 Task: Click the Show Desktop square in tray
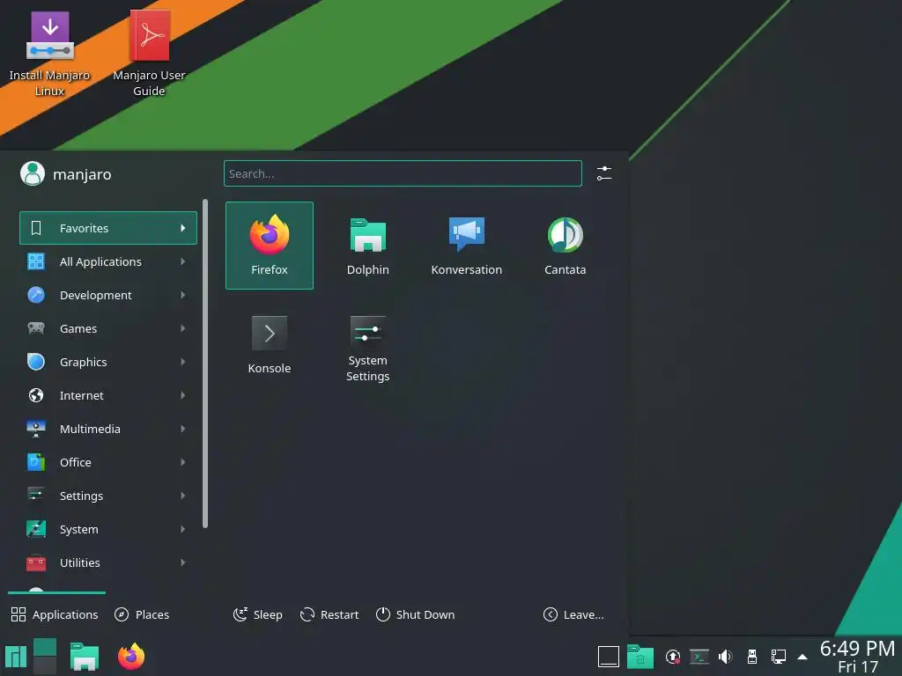coord(608,657)
